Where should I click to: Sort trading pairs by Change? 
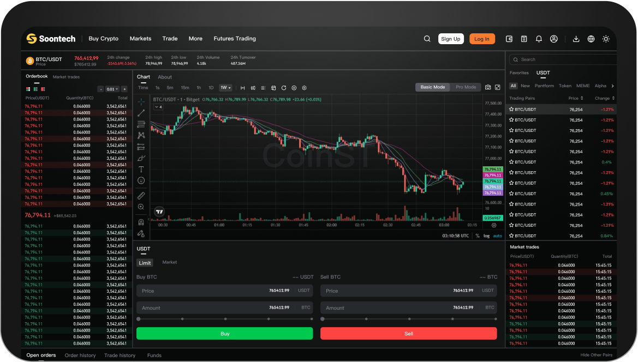pos(605,98)
